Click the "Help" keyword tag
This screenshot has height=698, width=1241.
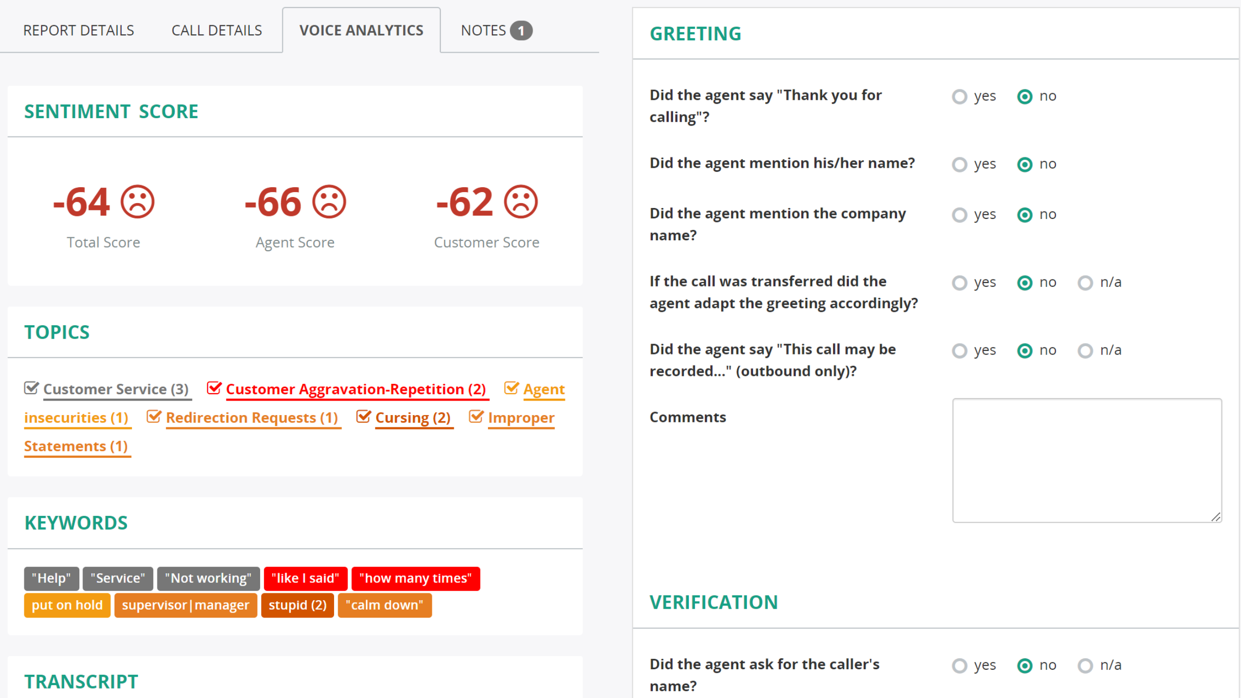[x=51, y=578]
